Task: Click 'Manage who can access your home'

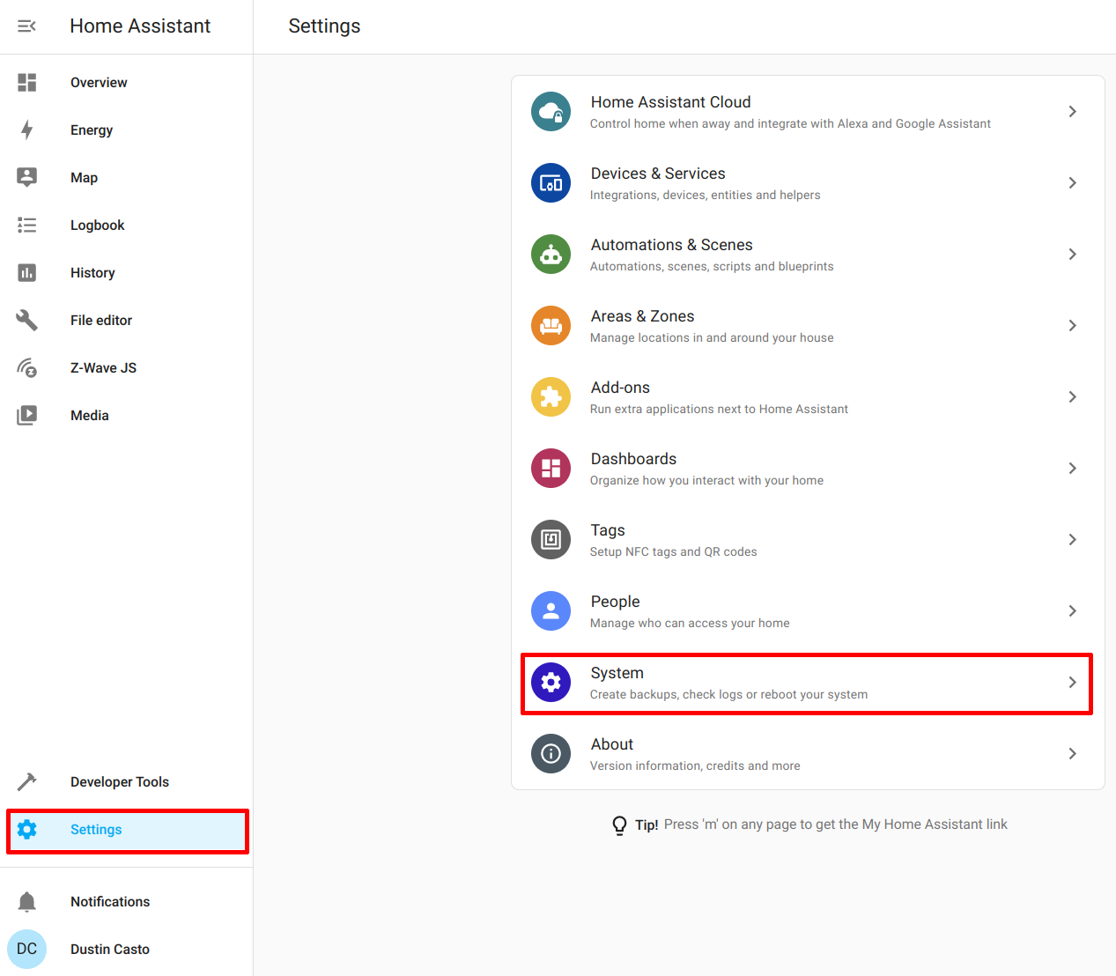Action: click(690, 624)
